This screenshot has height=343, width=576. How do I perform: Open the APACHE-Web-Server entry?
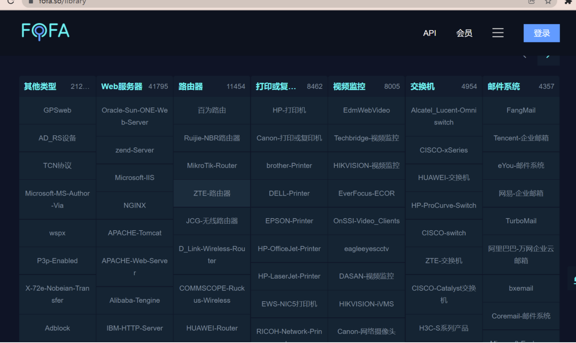(x=135, y=267)
